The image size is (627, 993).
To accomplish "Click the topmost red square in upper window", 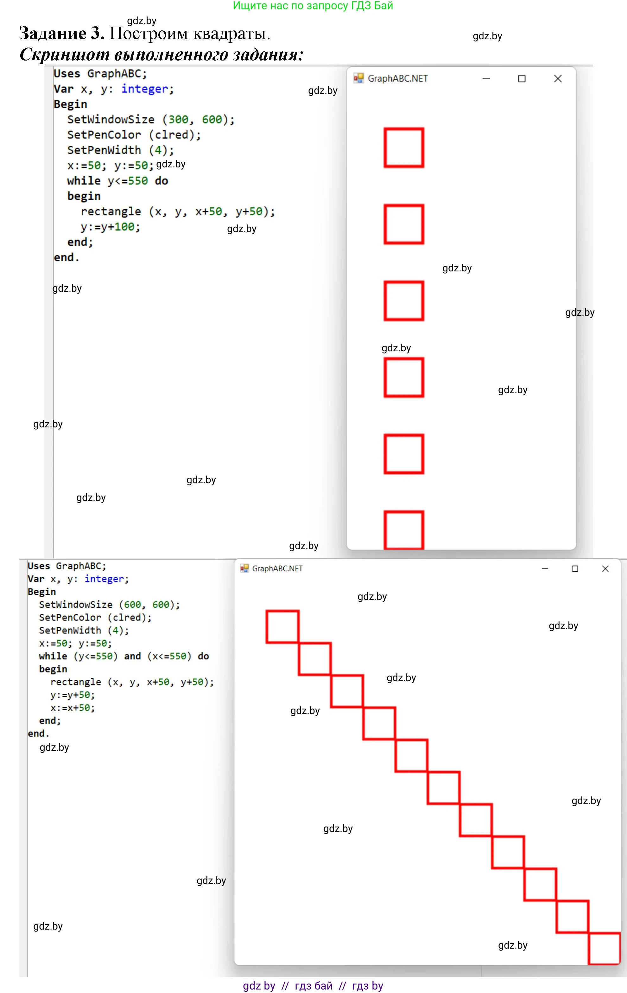I will [x=404, y=148].
